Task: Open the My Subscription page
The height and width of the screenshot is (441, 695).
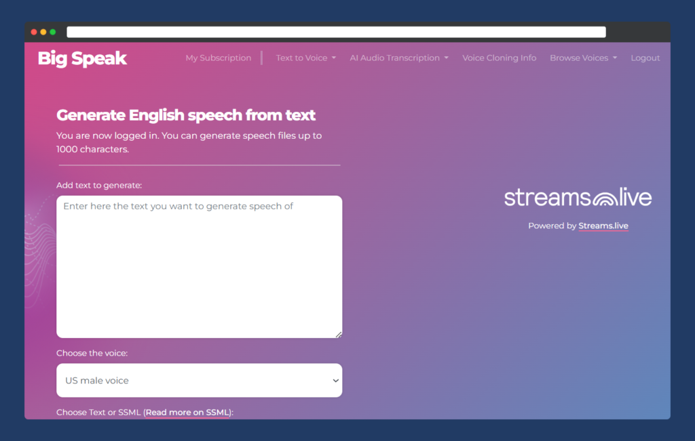Action: [x=218, y=58]
